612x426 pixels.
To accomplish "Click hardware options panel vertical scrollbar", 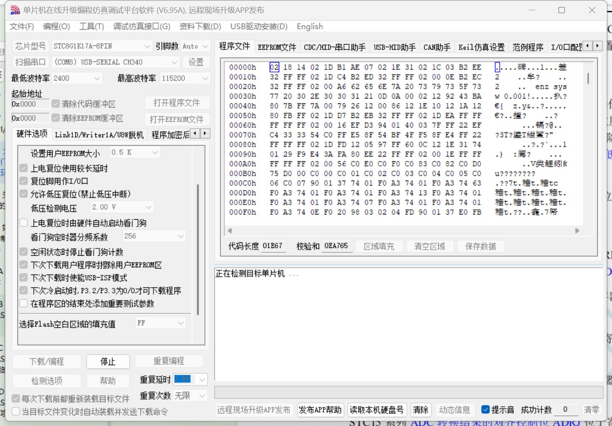I will (198, 250).
